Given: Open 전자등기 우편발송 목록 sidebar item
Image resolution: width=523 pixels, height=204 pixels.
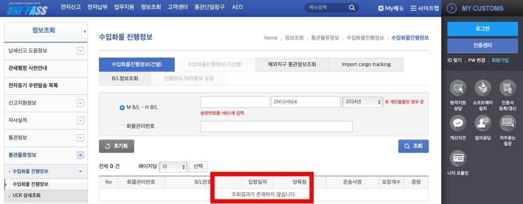Looking at the screenshot, I should click(45, 86).
